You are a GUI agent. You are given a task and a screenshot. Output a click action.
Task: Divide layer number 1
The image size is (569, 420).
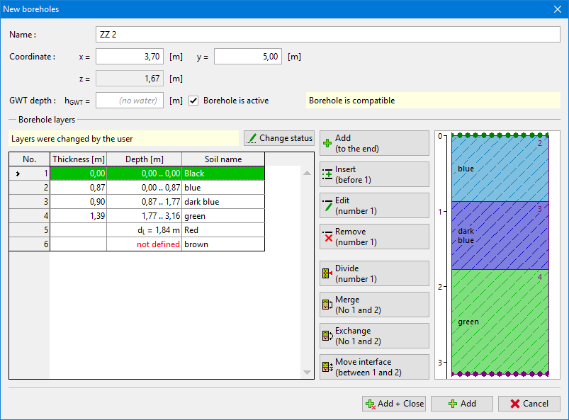tap(374, 273)
